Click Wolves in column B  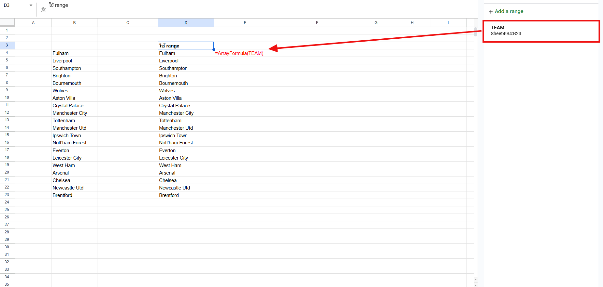74,91
